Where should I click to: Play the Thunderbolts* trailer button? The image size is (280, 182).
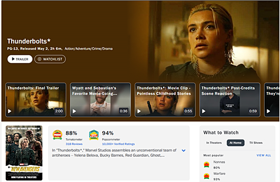click(x=20, y=59)
